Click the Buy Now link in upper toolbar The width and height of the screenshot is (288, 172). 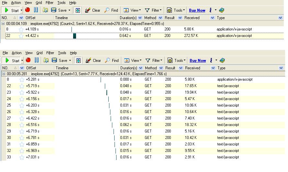(197, 10)
